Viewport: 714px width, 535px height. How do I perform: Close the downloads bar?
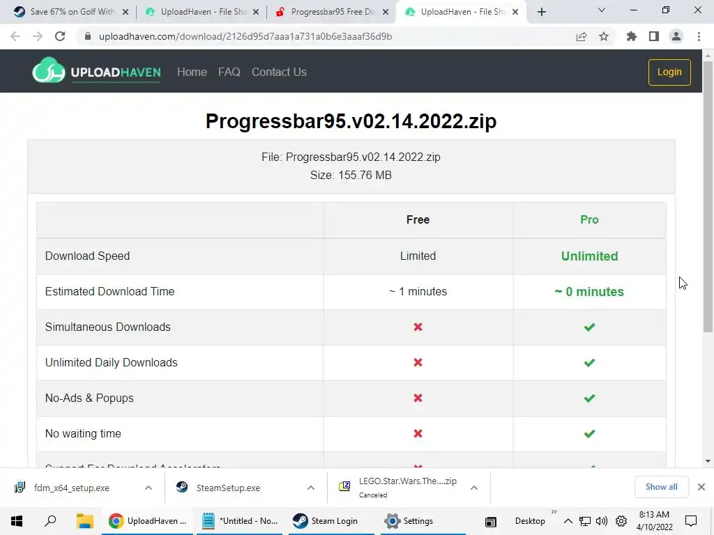pyautogui.click(x=701, y=487)
